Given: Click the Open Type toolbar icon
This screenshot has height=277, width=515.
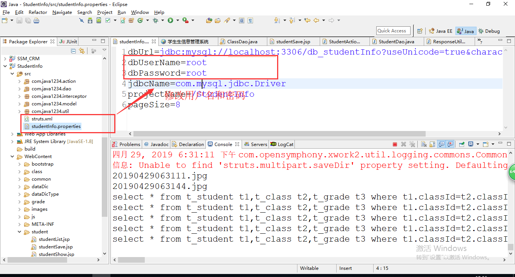Looking at the screenshot, I should tap(209, 20).
